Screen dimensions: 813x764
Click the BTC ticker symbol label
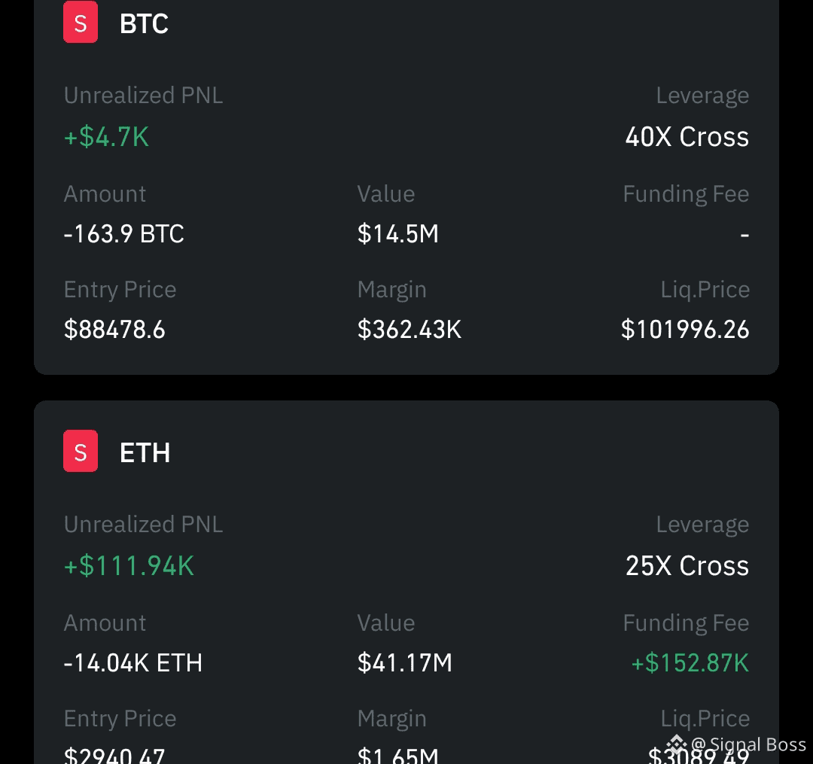(143, 23)
